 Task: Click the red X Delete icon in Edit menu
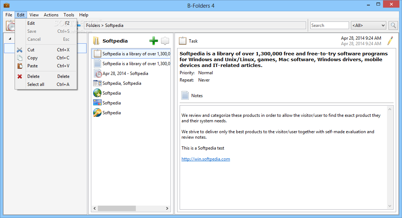[x=20, y=76]
